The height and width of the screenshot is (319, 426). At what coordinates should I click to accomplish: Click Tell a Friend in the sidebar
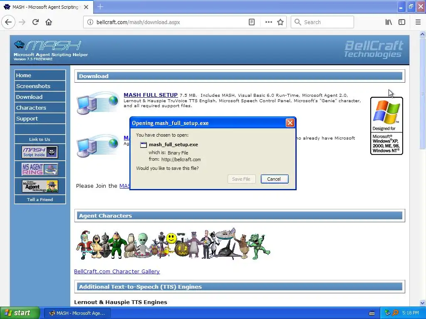40,200
